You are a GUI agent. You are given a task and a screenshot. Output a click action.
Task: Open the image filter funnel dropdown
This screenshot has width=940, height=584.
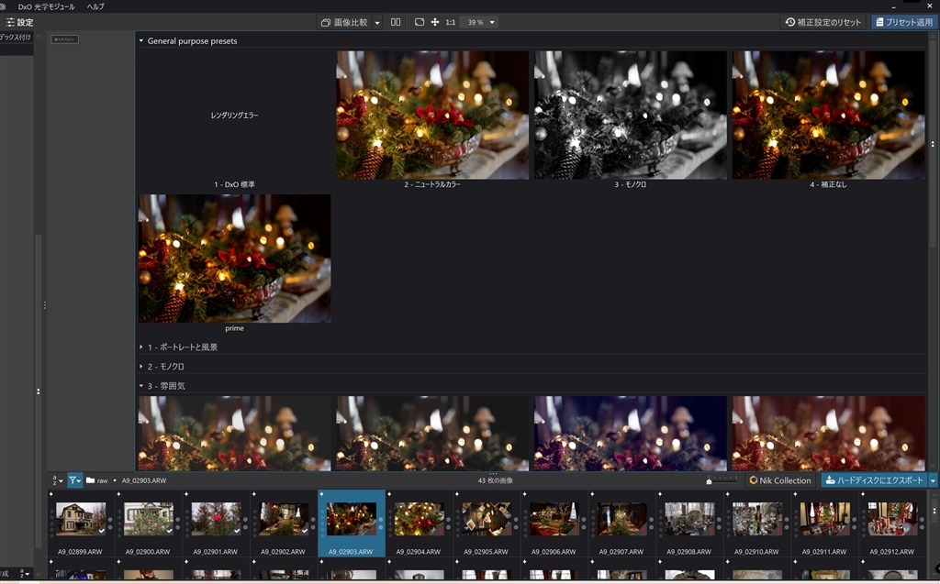[75, 480]
